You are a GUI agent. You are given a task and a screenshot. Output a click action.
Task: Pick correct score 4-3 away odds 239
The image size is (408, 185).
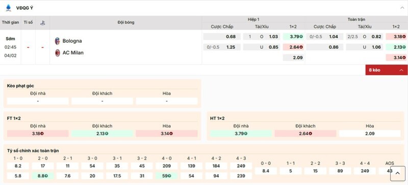pos(241,176)
